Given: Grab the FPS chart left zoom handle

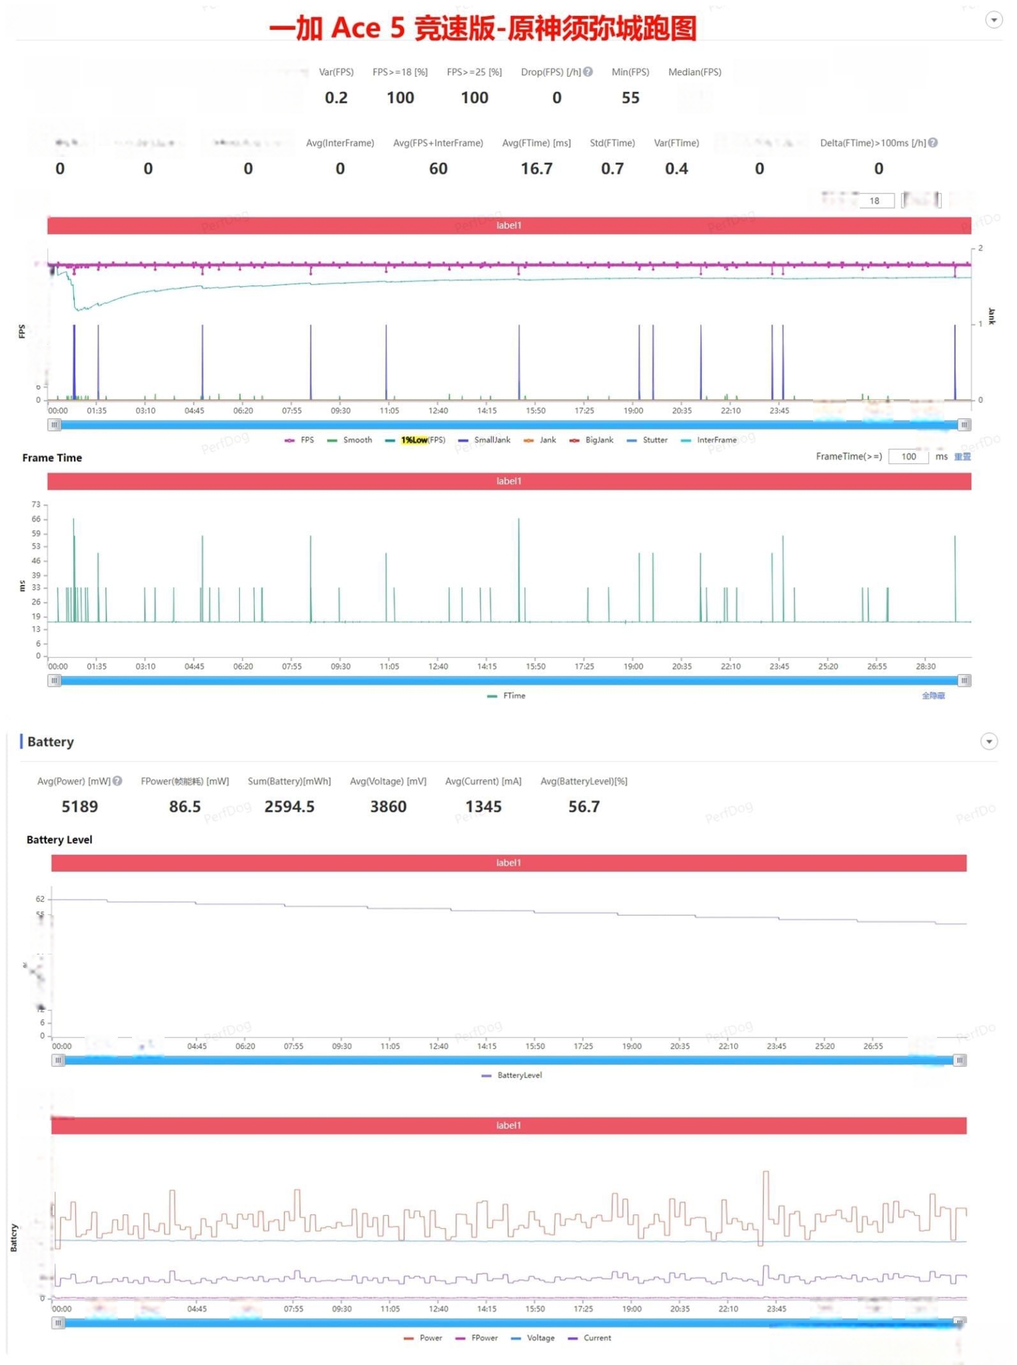Looking at the screenshot, I should [x=54, y=425].
